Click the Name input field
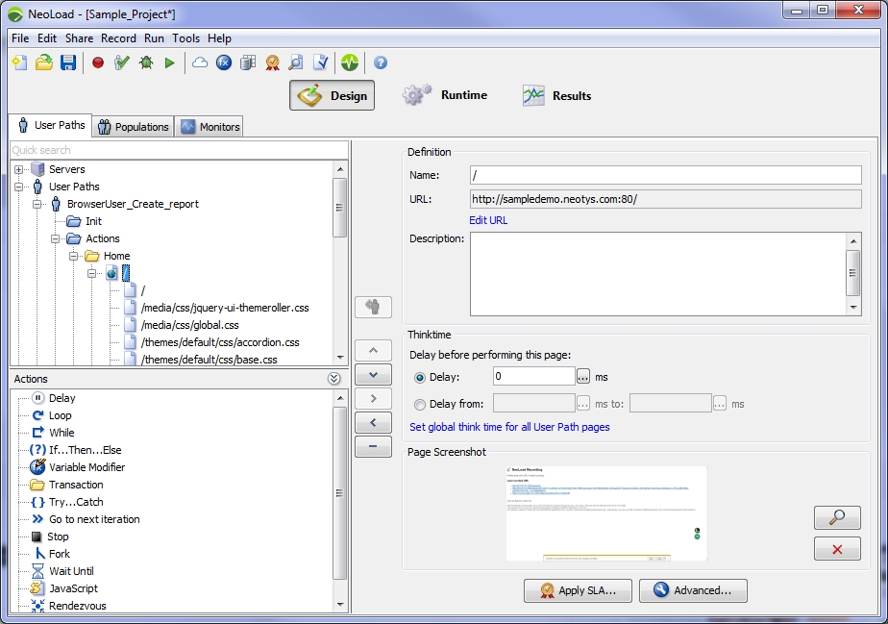Image resolution: width=888 pixels, height=624 pixels. (x=665, y=175)
